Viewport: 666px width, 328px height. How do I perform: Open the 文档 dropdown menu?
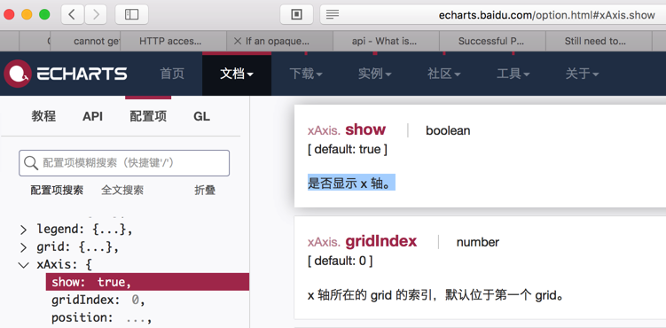click(x=237, y=74)
